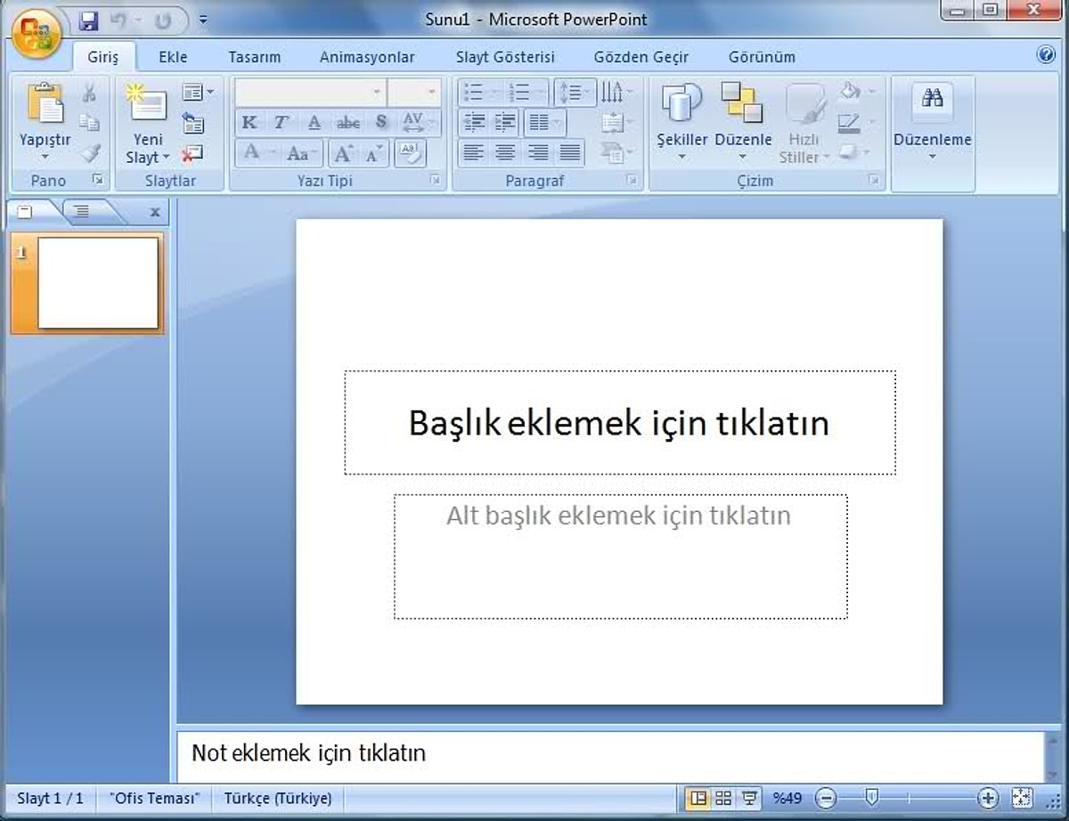The height and width of the screenshot is (821, 1069).
Task: Switch to Animasyonlar tab
Action: coord(367,57)
